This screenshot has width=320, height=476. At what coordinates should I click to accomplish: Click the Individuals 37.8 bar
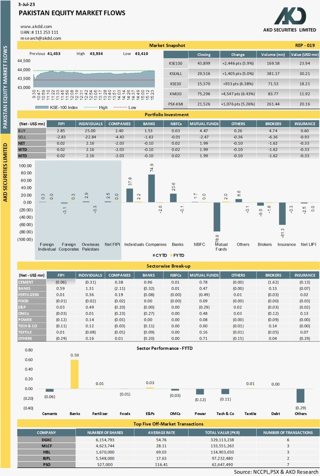tap(130, 196)
